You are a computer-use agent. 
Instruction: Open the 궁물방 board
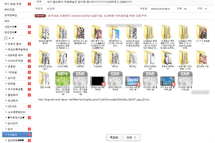11,66
